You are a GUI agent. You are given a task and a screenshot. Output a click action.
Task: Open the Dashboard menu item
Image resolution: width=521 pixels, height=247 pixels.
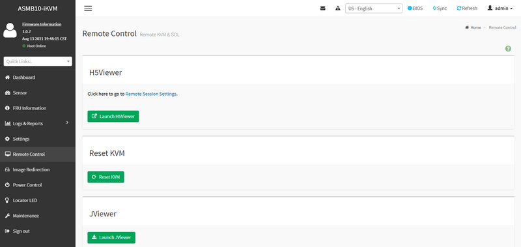click(38, 78)
